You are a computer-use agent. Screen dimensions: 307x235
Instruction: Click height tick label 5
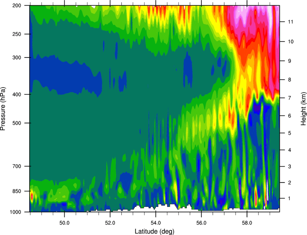(x=290, y=133)
